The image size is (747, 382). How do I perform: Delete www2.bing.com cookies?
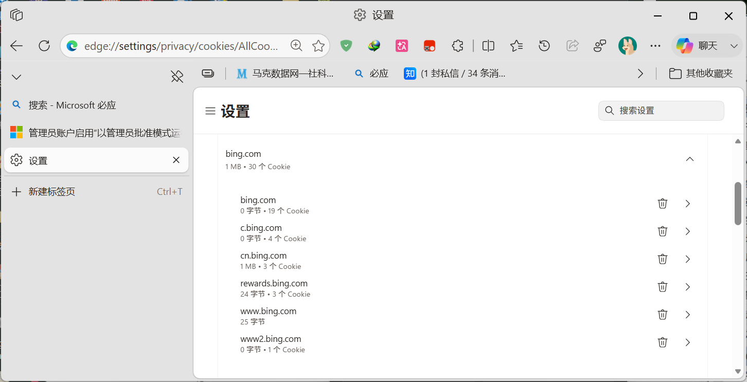coord(663,342)
